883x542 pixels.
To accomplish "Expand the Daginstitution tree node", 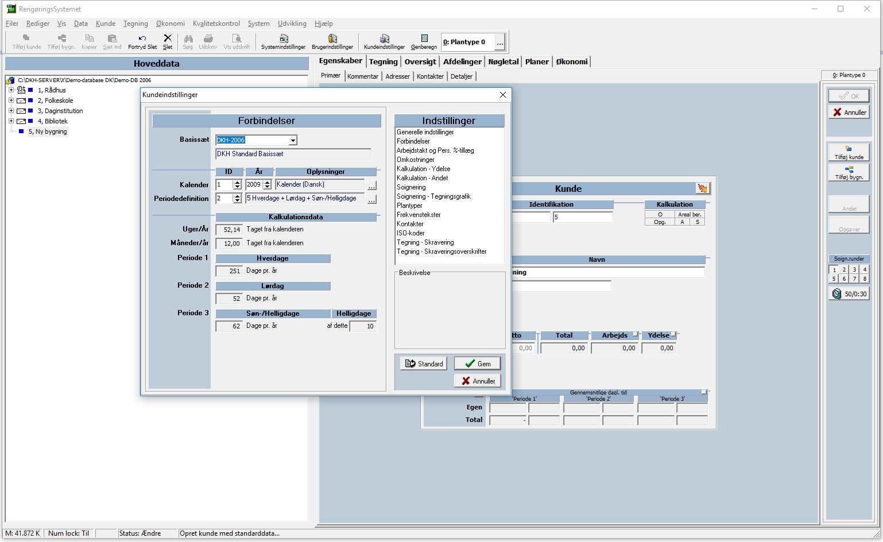I will 11,111.
